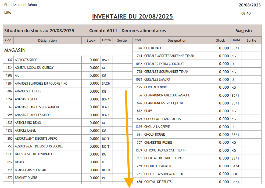Image resolution: width=265 pixels, height=188 pixels.
Task: Click the INVENTAIRE DU 20/08/2025 title
Action: pos(132,17)
